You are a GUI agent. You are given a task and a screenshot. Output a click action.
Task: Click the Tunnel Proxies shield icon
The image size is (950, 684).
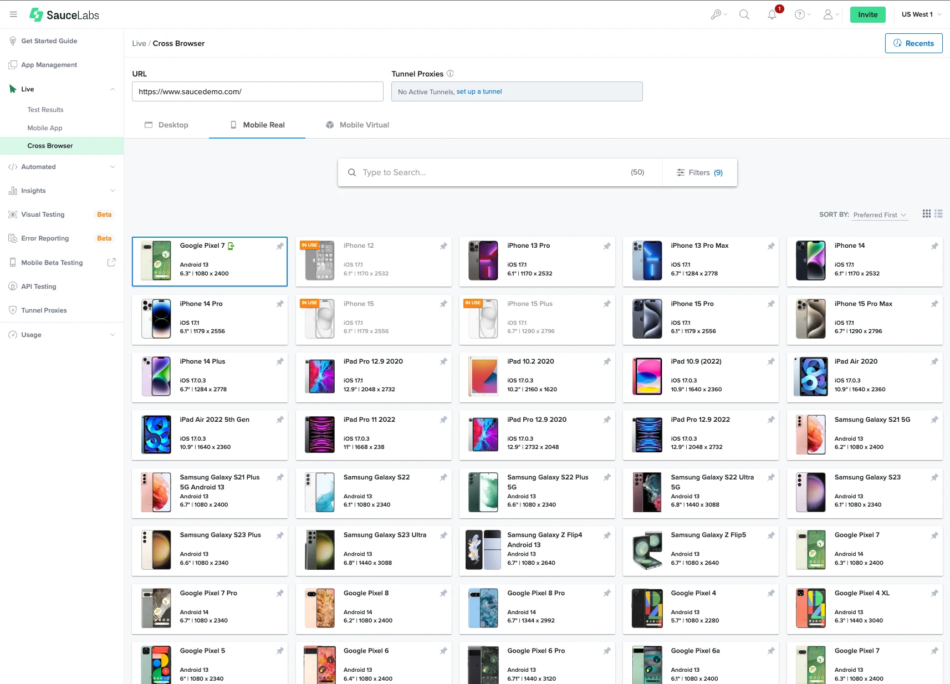click(13, 310)
